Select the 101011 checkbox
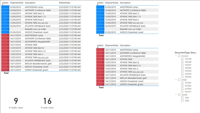Viewport: 200px width, 113px height. pos(182,92)
